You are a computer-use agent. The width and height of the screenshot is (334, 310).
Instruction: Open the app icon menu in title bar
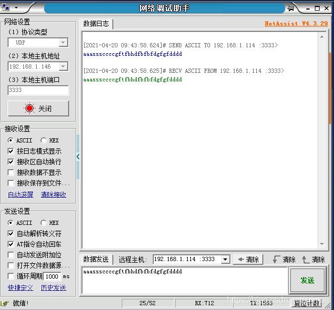click(x=5, y=8)
